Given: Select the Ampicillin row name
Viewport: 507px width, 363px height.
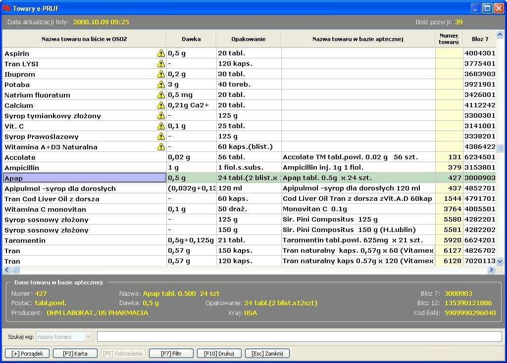Looking at the screenshot, I should (22, 168).
